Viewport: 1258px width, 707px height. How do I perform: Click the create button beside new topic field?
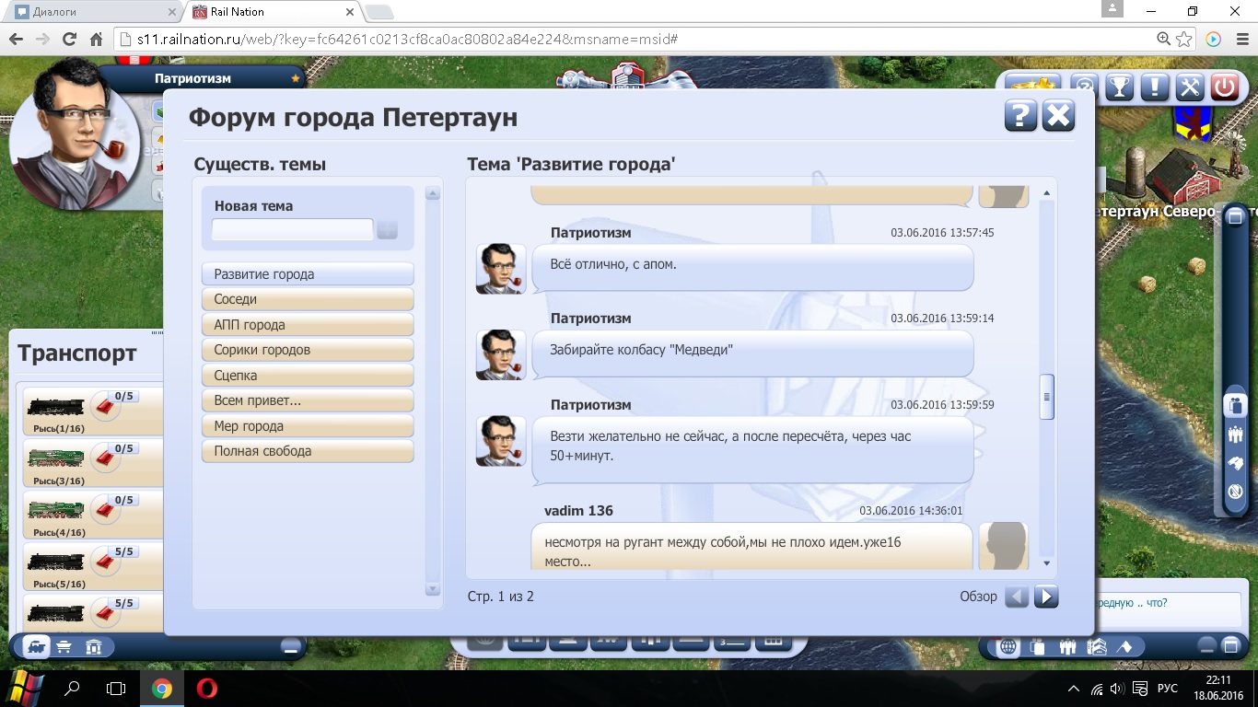pyautogui.click(x=387, y=230)
